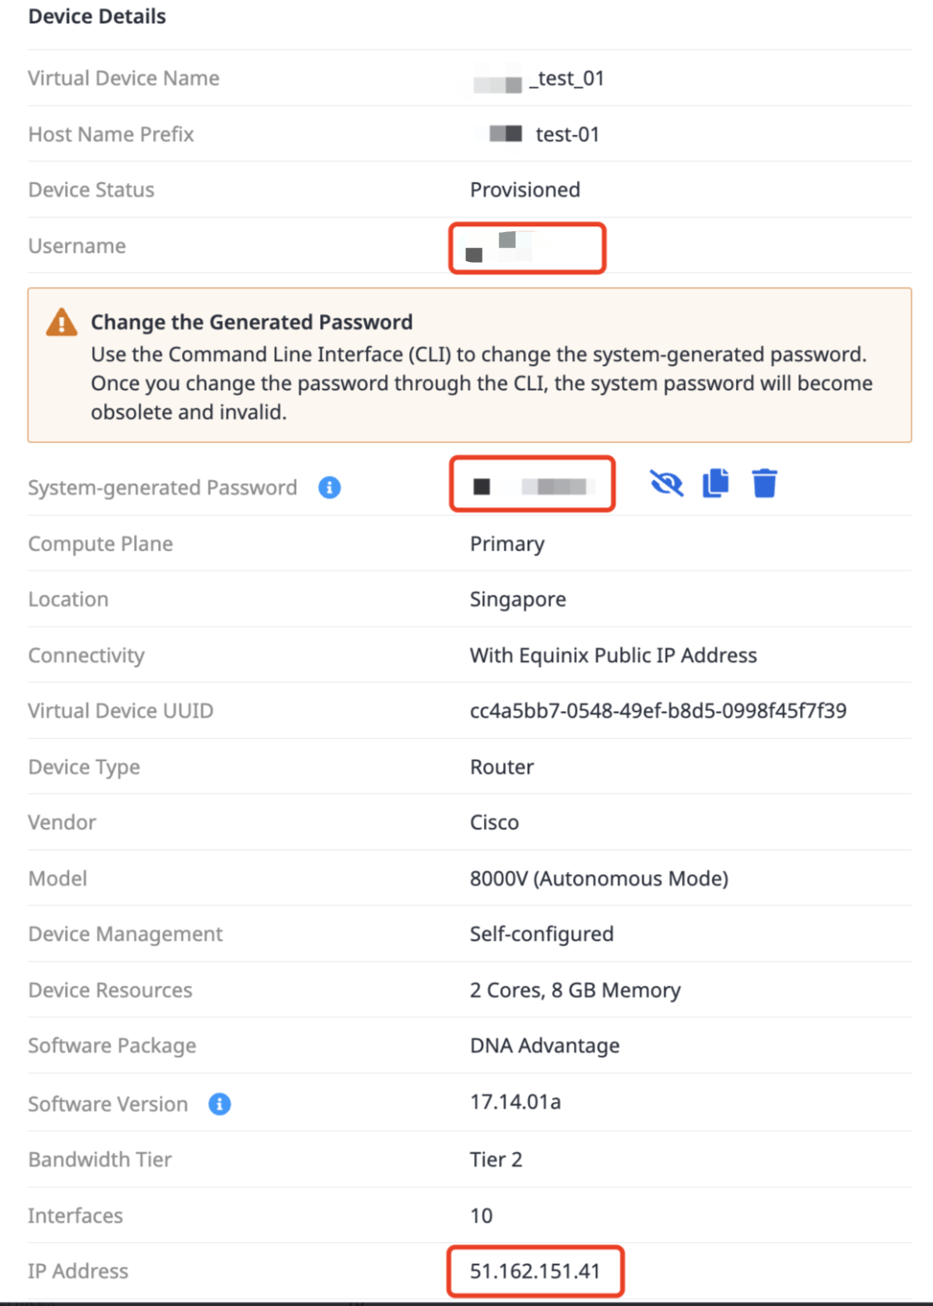The image size is (933, 1306).
Task: Select the Tier 2 bandwidth value
Action: tap(496, 1160)
